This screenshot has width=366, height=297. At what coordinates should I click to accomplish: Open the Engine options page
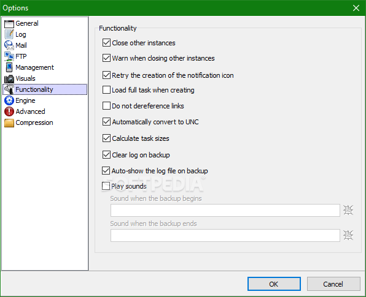pyautogui.click(x=25, y=100)
